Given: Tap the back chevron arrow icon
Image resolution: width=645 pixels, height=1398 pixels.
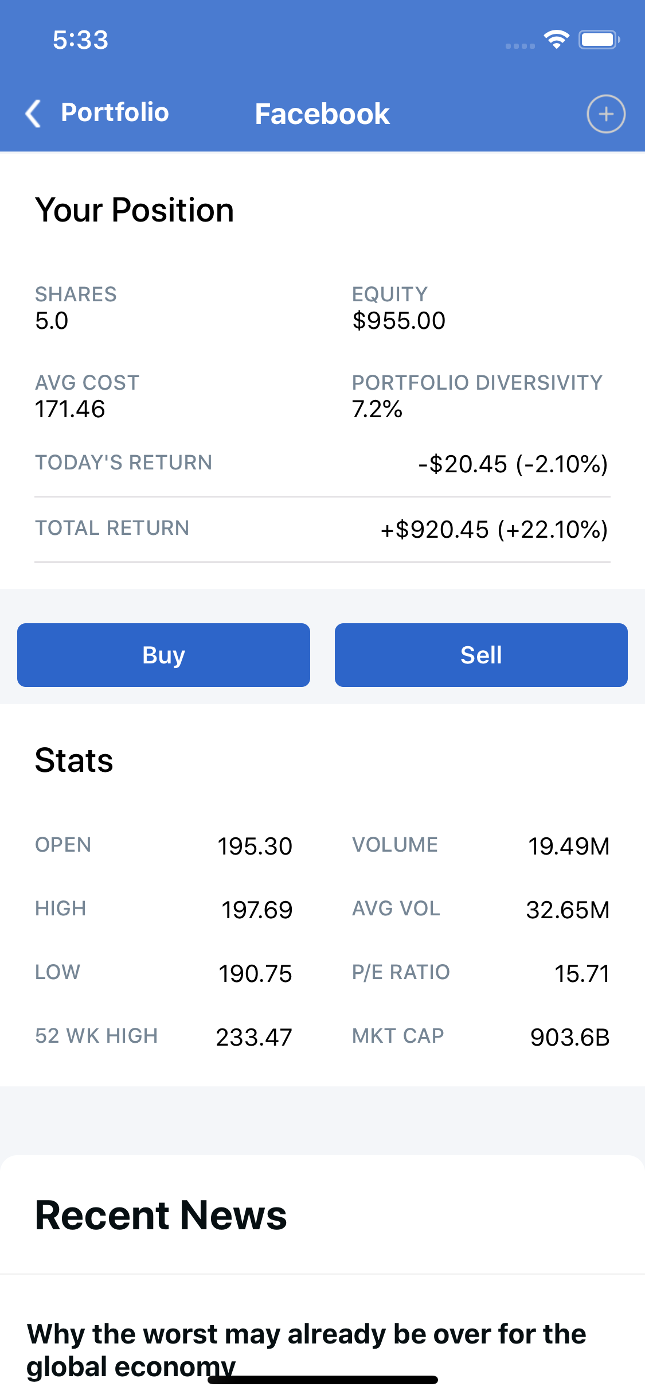Looking at the screenshot, I should point(34,113).
